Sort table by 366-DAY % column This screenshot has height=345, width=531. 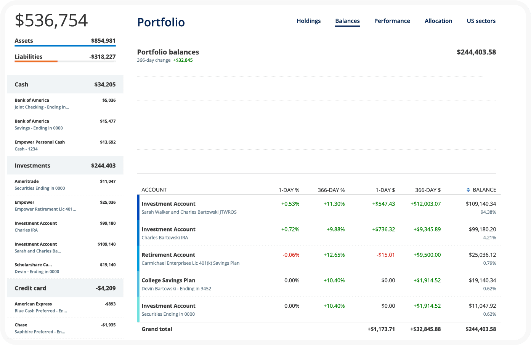pyautogui.click(x=331, y=190)
